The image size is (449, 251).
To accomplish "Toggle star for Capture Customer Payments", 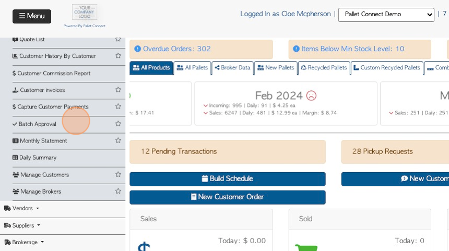I will [x=118, y=106].
